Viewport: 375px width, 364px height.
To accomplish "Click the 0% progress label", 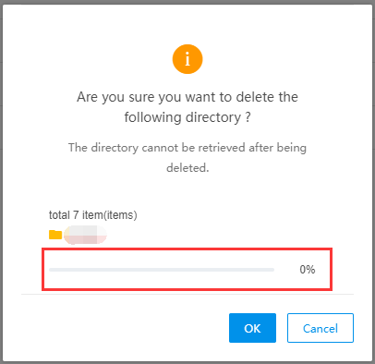I will [308, 270].
